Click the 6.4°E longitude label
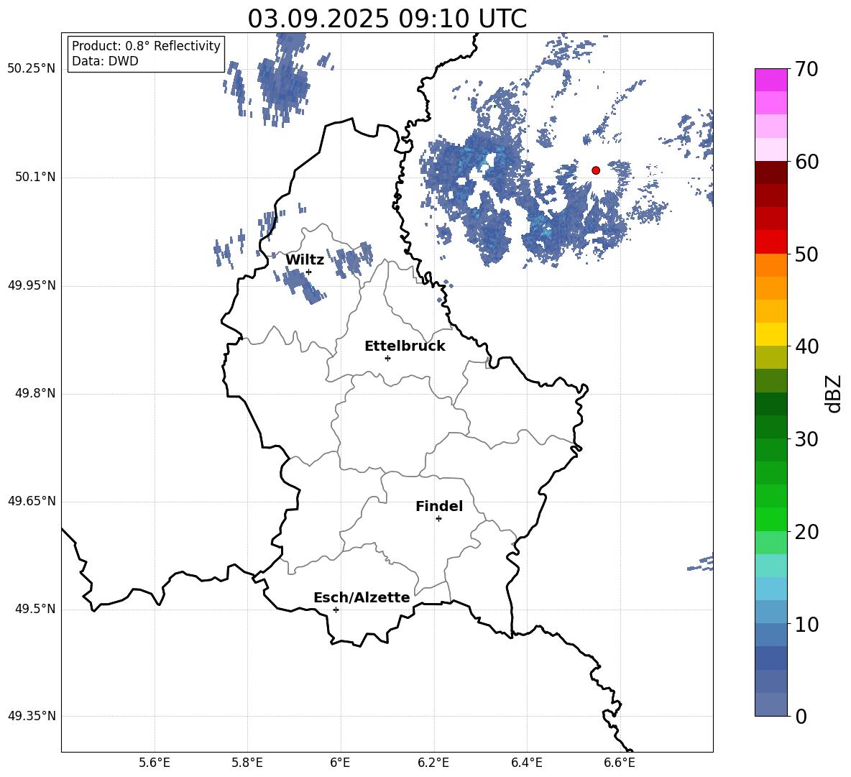The image size is (851, 777). (526, 763)
